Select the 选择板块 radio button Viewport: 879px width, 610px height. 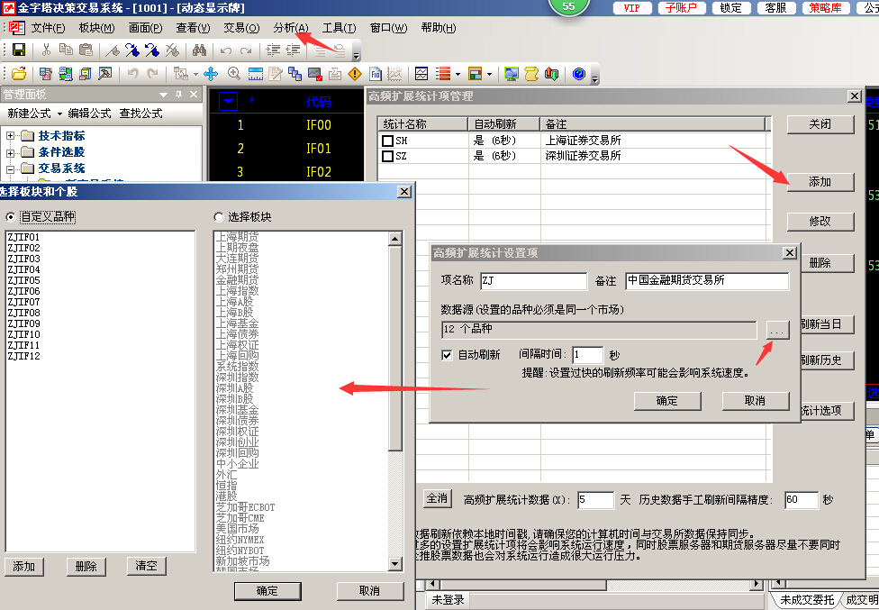coord(219,217)
